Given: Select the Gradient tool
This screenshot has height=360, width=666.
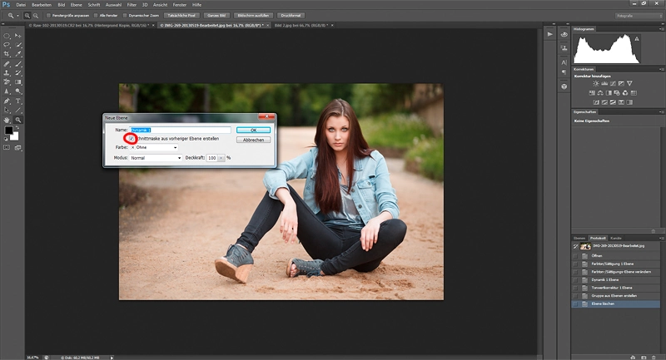Looking at the screenshot, I should pyautogui.click(x=18, y=82).
